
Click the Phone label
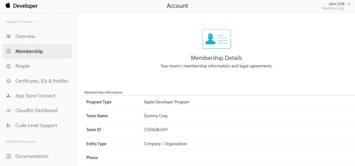pyautogui.click(x=92, y=158)
